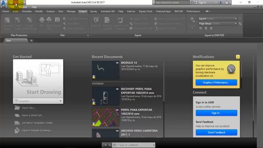The image size is (263, 148).
Task: Click the binoculars search icon
Action: [x=192, y=2]
